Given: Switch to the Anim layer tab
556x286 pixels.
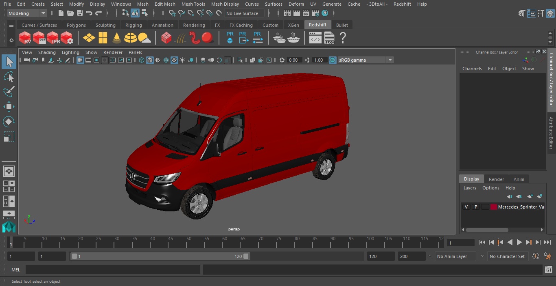Looking at the screenshot, I should 519,179.
